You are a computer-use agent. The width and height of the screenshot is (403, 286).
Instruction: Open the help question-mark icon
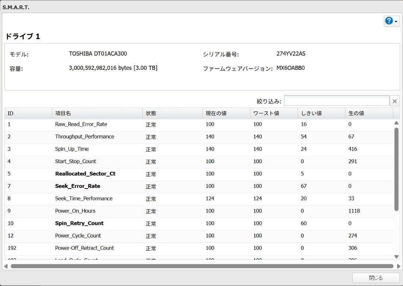[x=389, y=21]
